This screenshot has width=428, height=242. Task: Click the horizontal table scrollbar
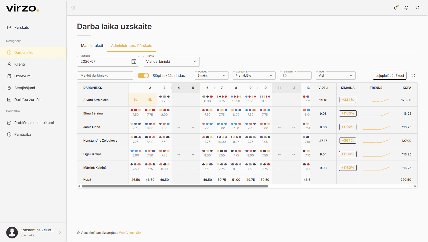[175, 186]
